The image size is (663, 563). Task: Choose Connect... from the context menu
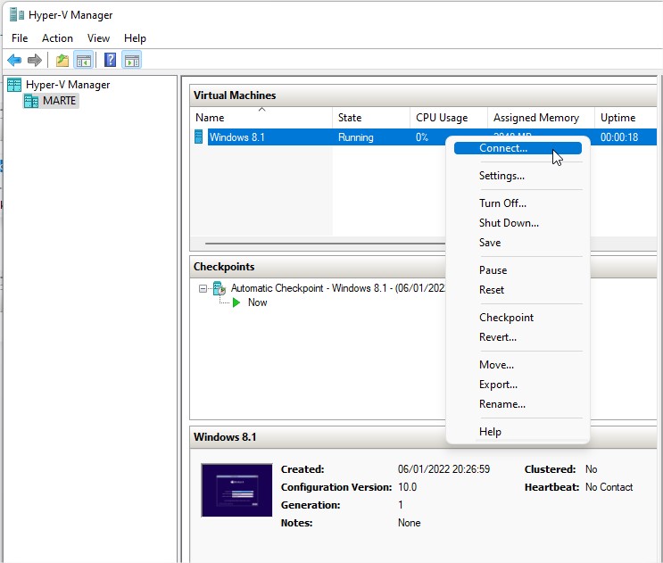click(x=518, y=148)
